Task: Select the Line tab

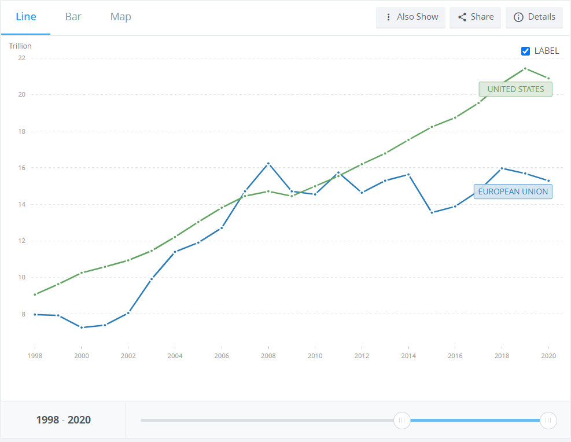Action: coord(26,17)
